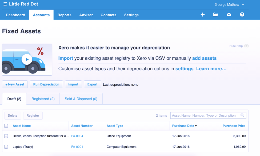Click the New Asset button
260x156 pixels.
tap(15, 84)
